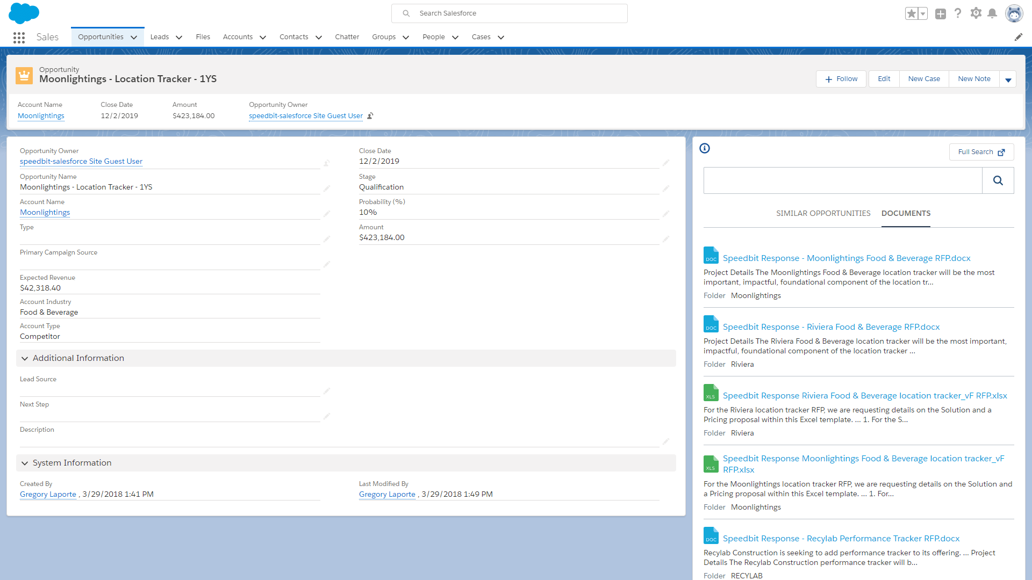This screenshot has height=580, width=1032.
Task: Open the People tab dropdown chevron
Action: [x=455, y=38]
